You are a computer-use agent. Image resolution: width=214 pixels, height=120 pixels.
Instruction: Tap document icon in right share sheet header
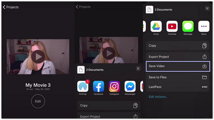(x=149, y=9)
